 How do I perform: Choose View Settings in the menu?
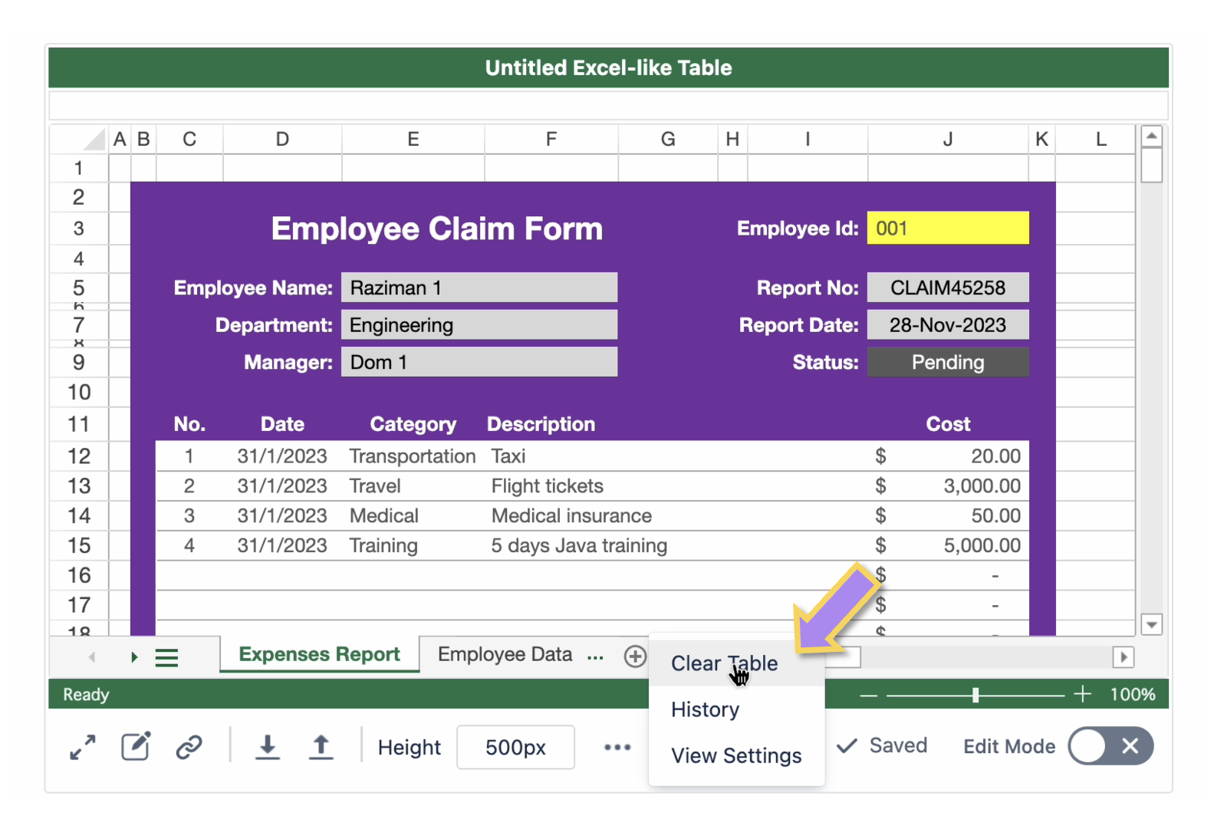(x=736, y=755)
